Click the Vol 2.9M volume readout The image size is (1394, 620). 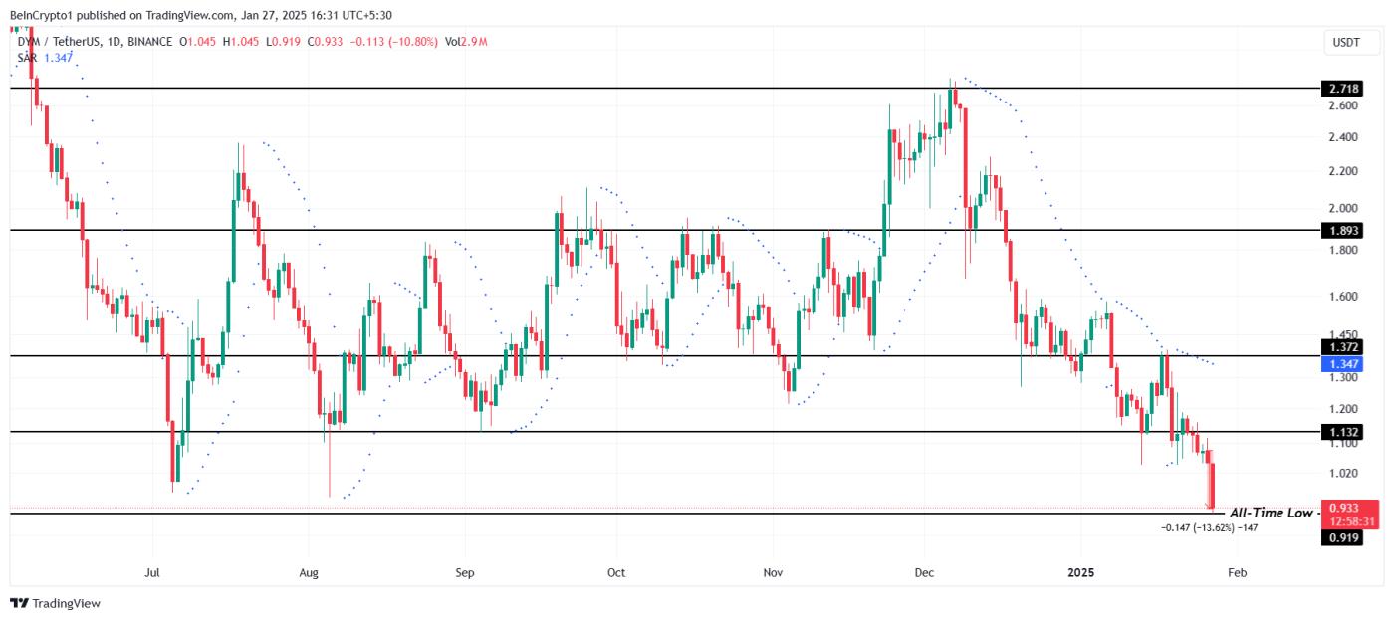tap(464, 42)
